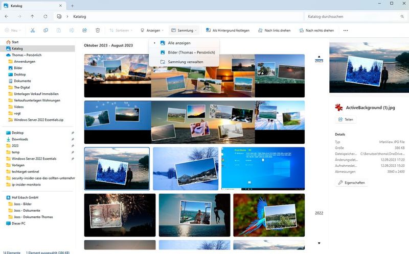Click timeline scroll down arrow

319,243
